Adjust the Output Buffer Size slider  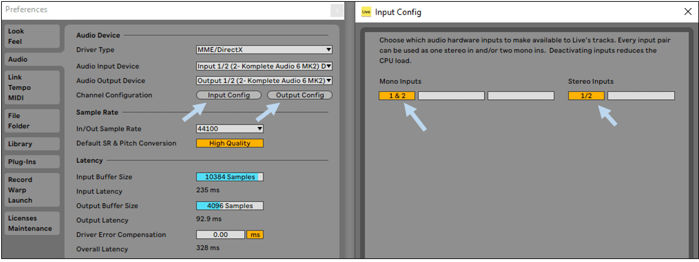pos(230,205)
